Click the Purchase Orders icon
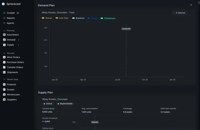This screenshot has height=130, width=200. (4, 62)
